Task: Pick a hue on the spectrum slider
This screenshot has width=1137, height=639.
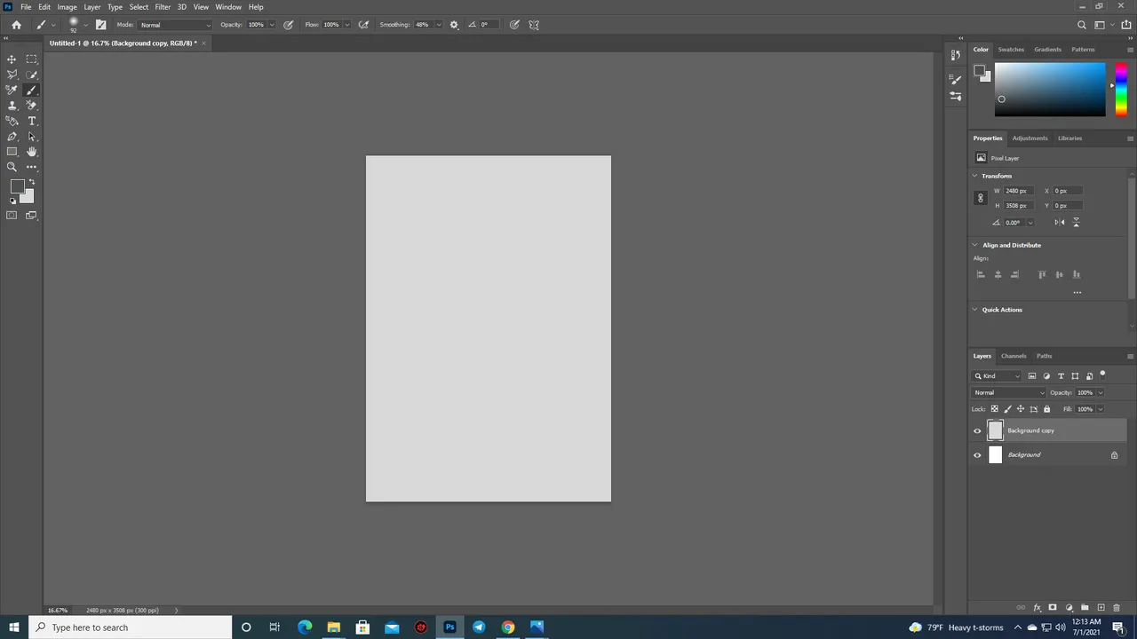Action: click(1121, 90)
